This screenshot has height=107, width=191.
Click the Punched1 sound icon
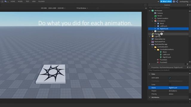point(158,60)
